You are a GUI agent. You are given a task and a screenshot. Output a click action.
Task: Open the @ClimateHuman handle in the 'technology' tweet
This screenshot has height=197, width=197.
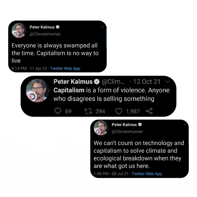127,131
